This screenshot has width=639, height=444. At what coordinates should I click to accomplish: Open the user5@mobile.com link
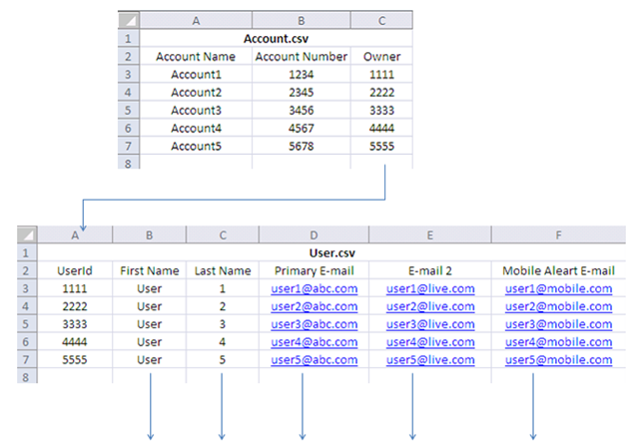(x=559, y=359)
